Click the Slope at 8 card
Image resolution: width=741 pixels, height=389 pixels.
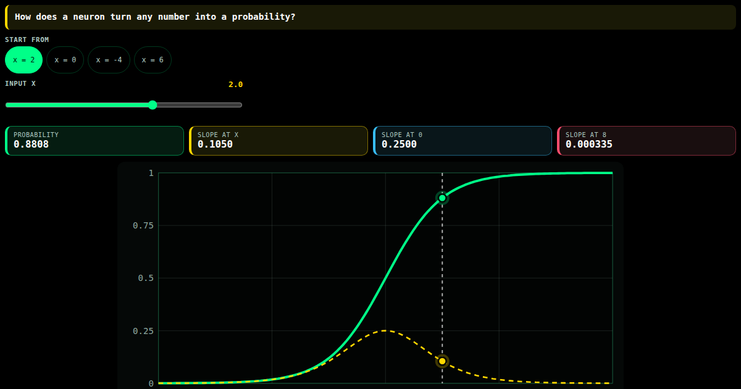[x=647, y=141]
